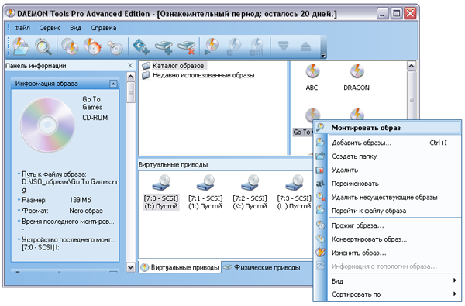Expand the Вид submenu in context menu
The height and width of the screenshot is (306, 465).
pos(387,280)
